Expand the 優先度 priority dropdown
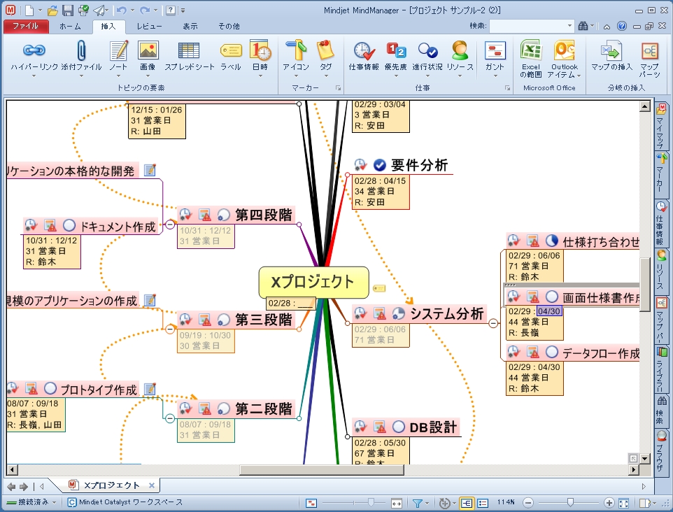Viewport: 673px width, 512px height. tap(396, 76)
